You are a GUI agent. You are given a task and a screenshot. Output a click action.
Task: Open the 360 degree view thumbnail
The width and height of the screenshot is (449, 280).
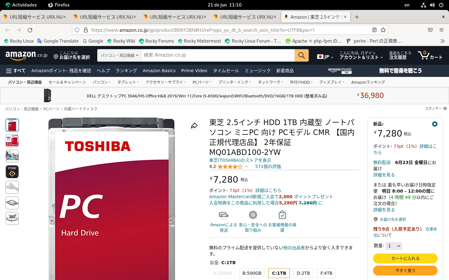point(12,218)
